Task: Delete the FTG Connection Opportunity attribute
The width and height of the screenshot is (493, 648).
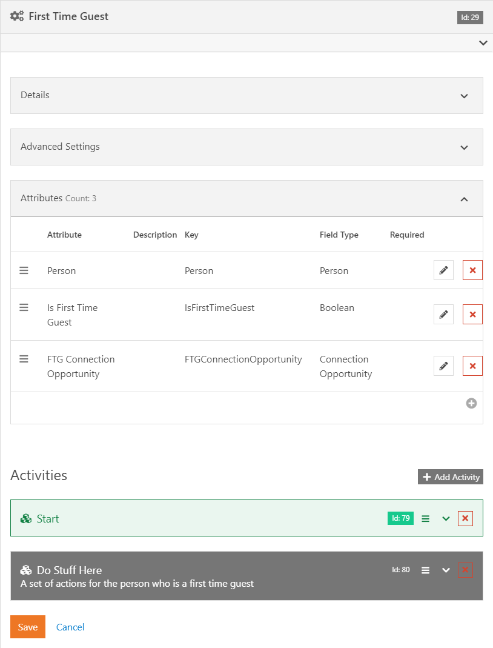Action: (473, 366)
